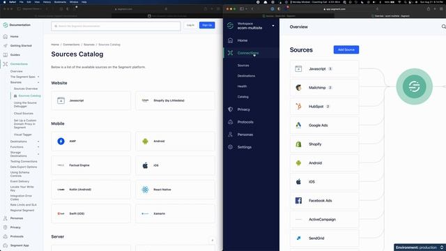Image resolution: width=446 pixels, height=251 pixels.
Task: Open the Bookmarks menu in menu bar
Action: point(60,2)
